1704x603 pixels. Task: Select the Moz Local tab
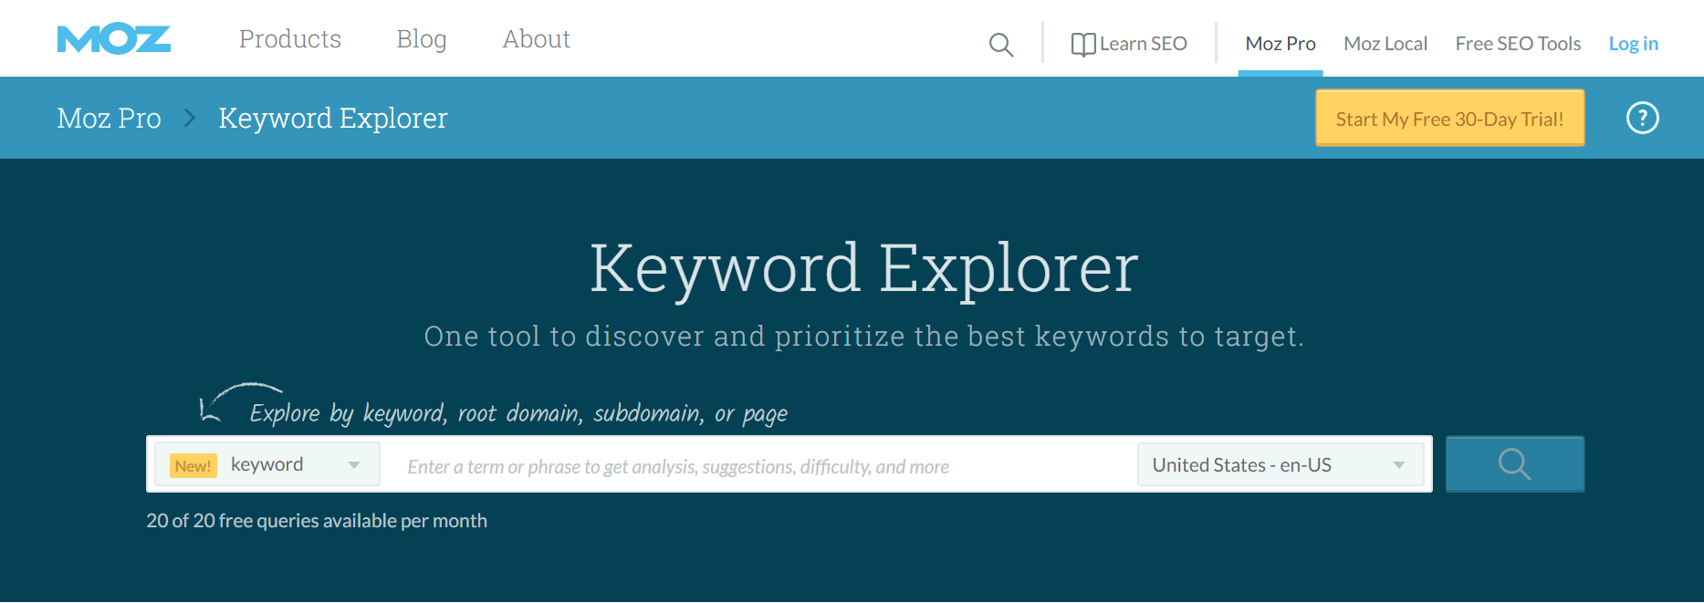click(x=1385, y=44)
